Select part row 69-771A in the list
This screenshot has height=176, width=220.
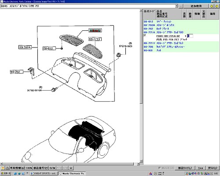(x=181, y=32)
